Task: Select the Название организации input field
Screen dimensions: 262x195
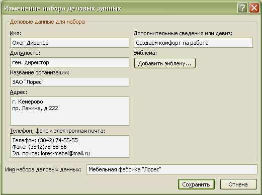Action: pos(69,82)
